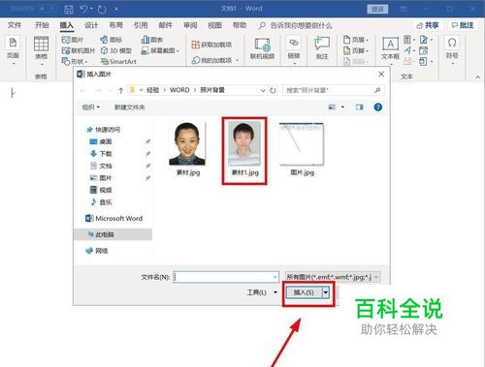Click the 插入(S) insert button
The width and height of the screenshot is (485, 367).
[x=304, y=292]
